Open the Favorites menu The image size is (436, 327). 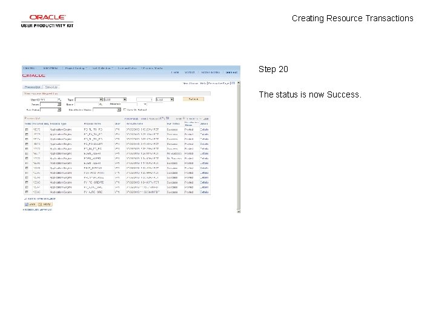(30, 68)
